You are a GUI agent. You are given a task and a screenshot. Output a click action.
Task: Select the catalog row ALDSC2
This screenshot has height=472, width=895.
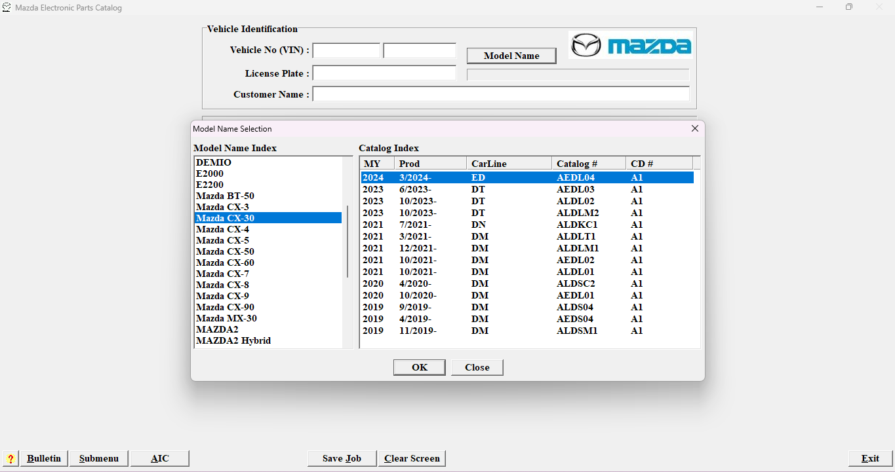[527, 283]
